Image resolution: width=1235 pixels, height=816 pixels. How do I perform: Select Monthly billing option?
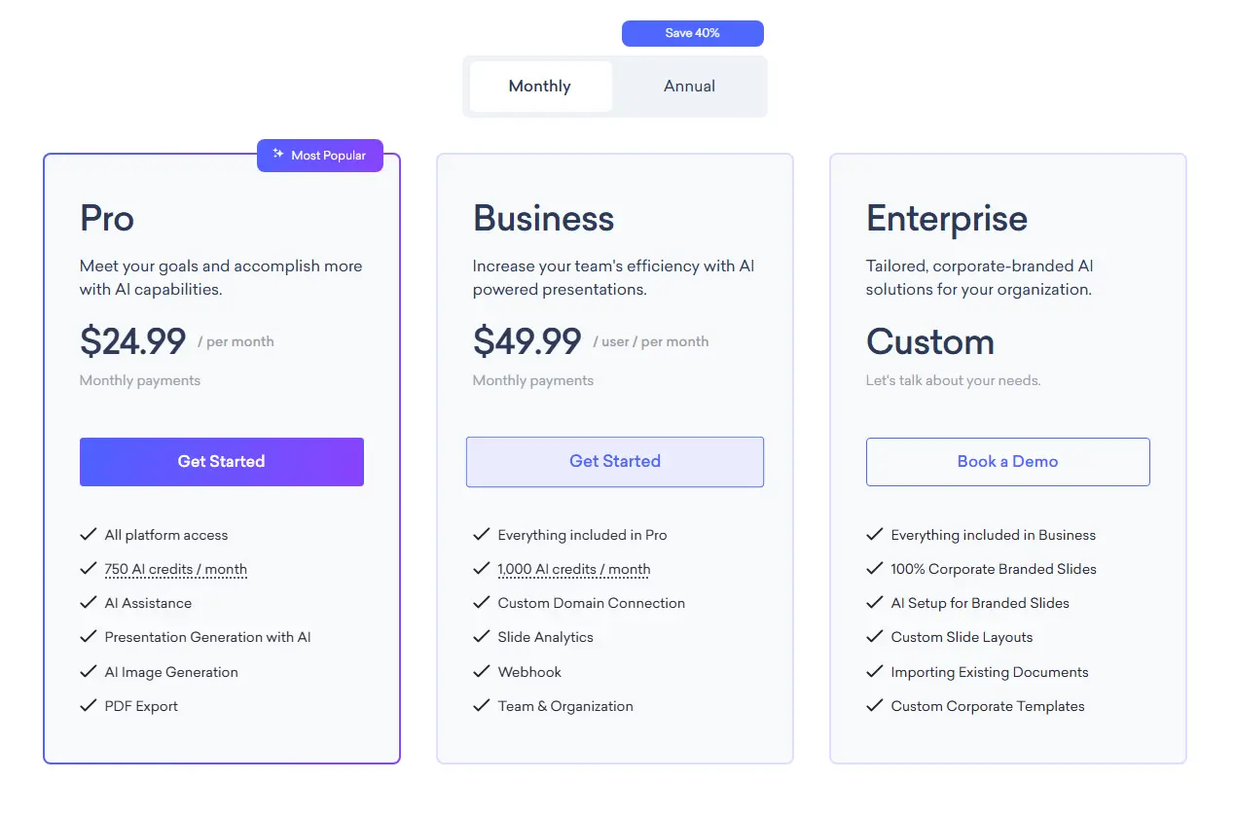(540, 87)
